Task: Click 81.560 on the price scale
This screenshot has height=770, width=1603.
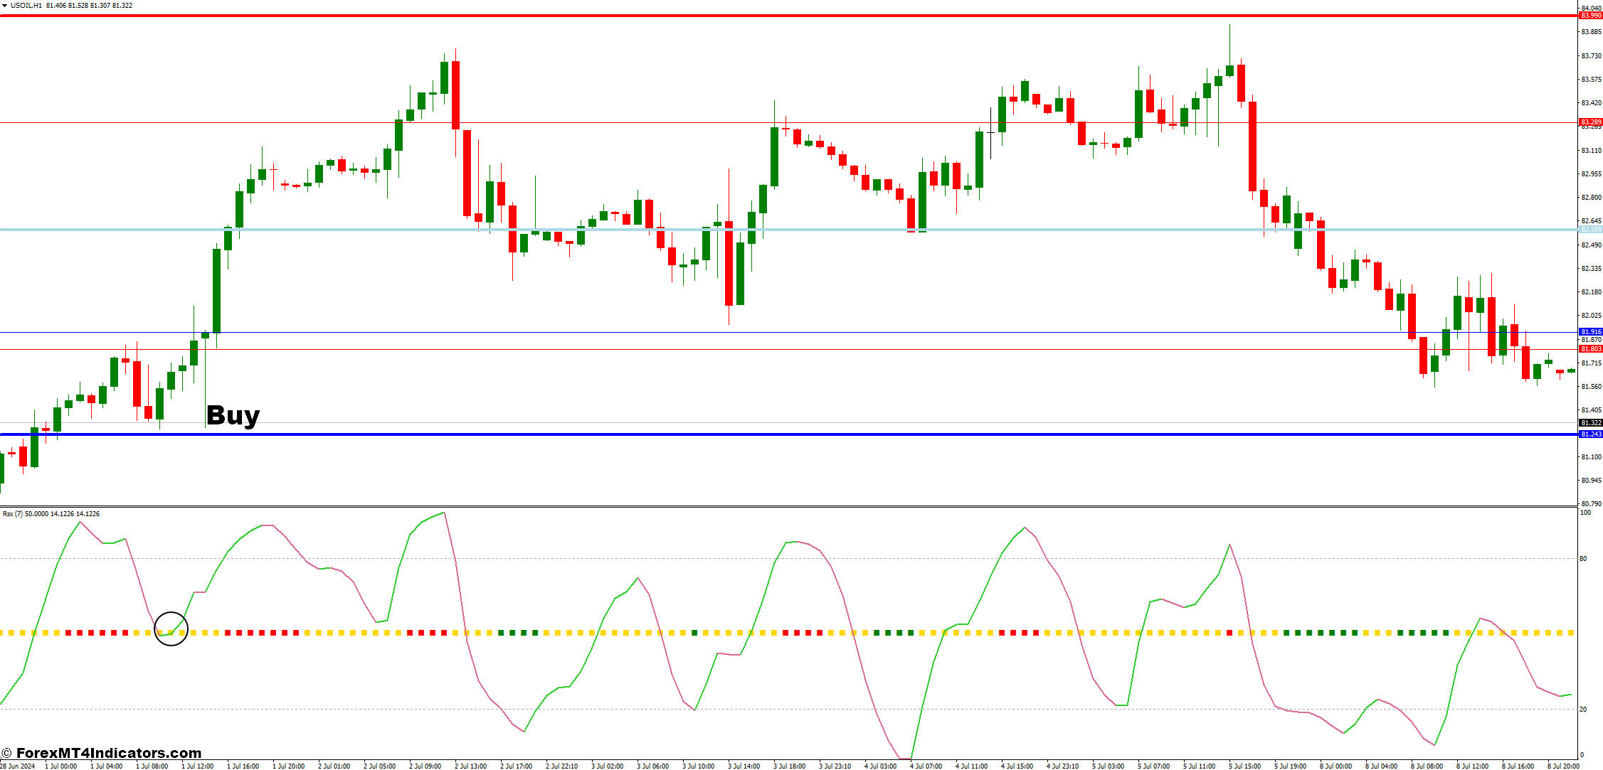Action: (x=1591, y=386)
